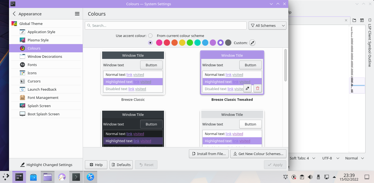Click the red trash icon to delete scheme
The width and height of the screenshot is (374, 183).
258,88
